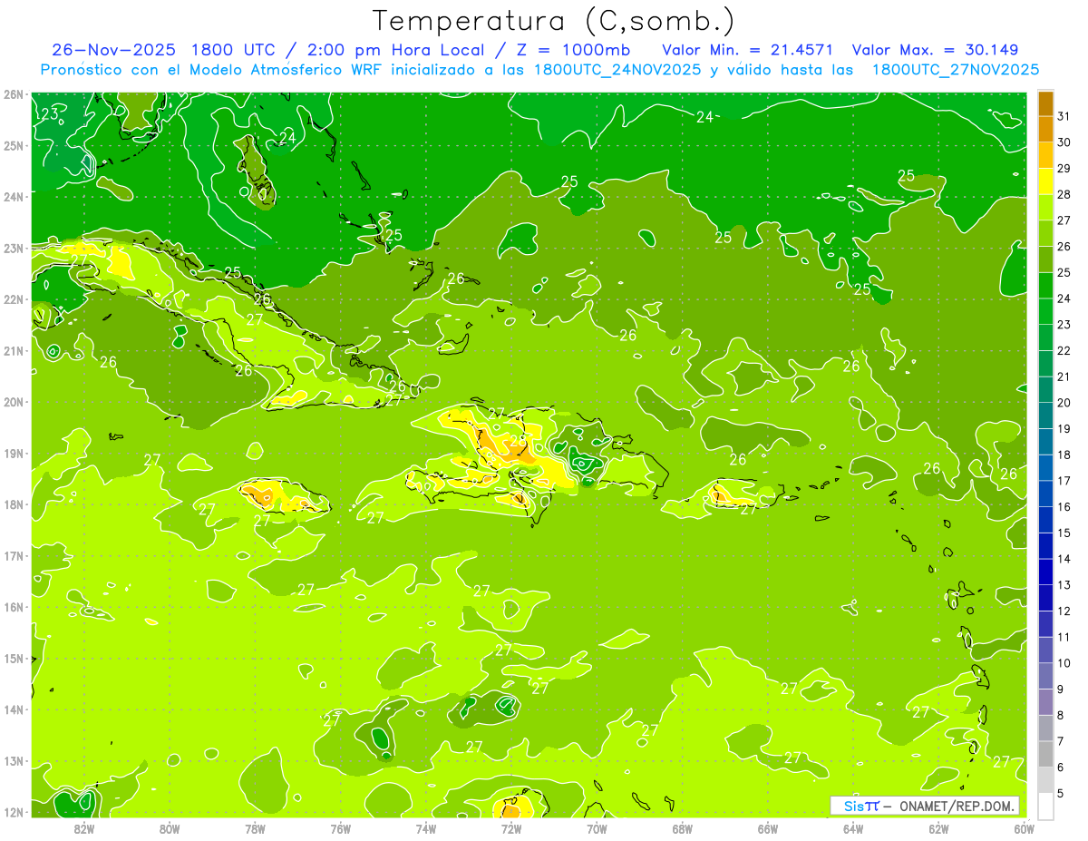Screen dimensions: 1088x841
Task: Click the 66W longitude axis label
Action: (768, 828)
